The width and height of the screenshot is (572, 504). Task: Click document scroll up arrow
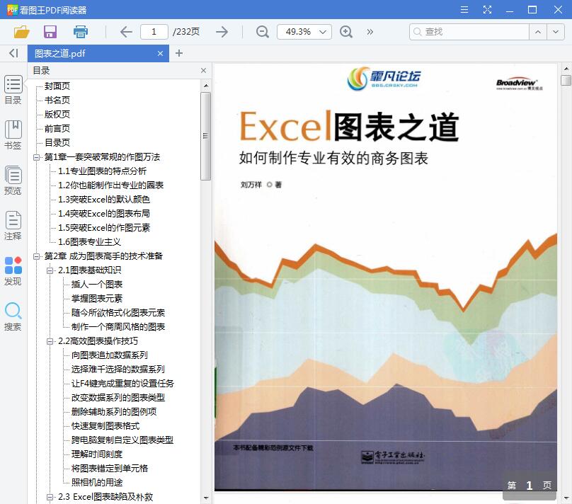[x=566, y=69]
